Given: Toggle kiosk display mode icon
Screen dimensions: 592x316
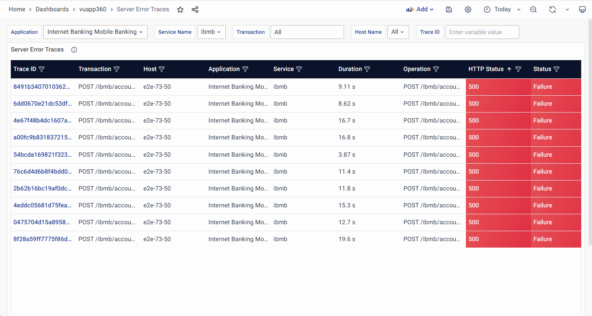Looking at the screenshot, I should [582, 10].
